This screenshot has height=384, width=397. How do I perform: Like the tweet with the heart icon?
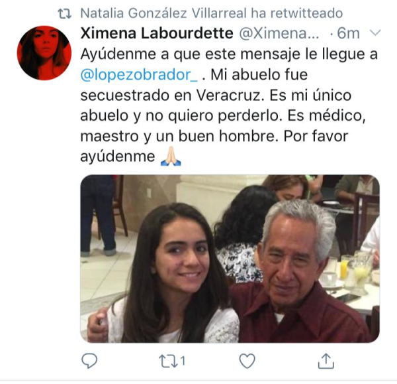click(x=247, y=361)
